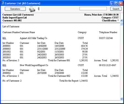
Task: Click accumulated total 1,544.92
Action: tap(114, 76)
